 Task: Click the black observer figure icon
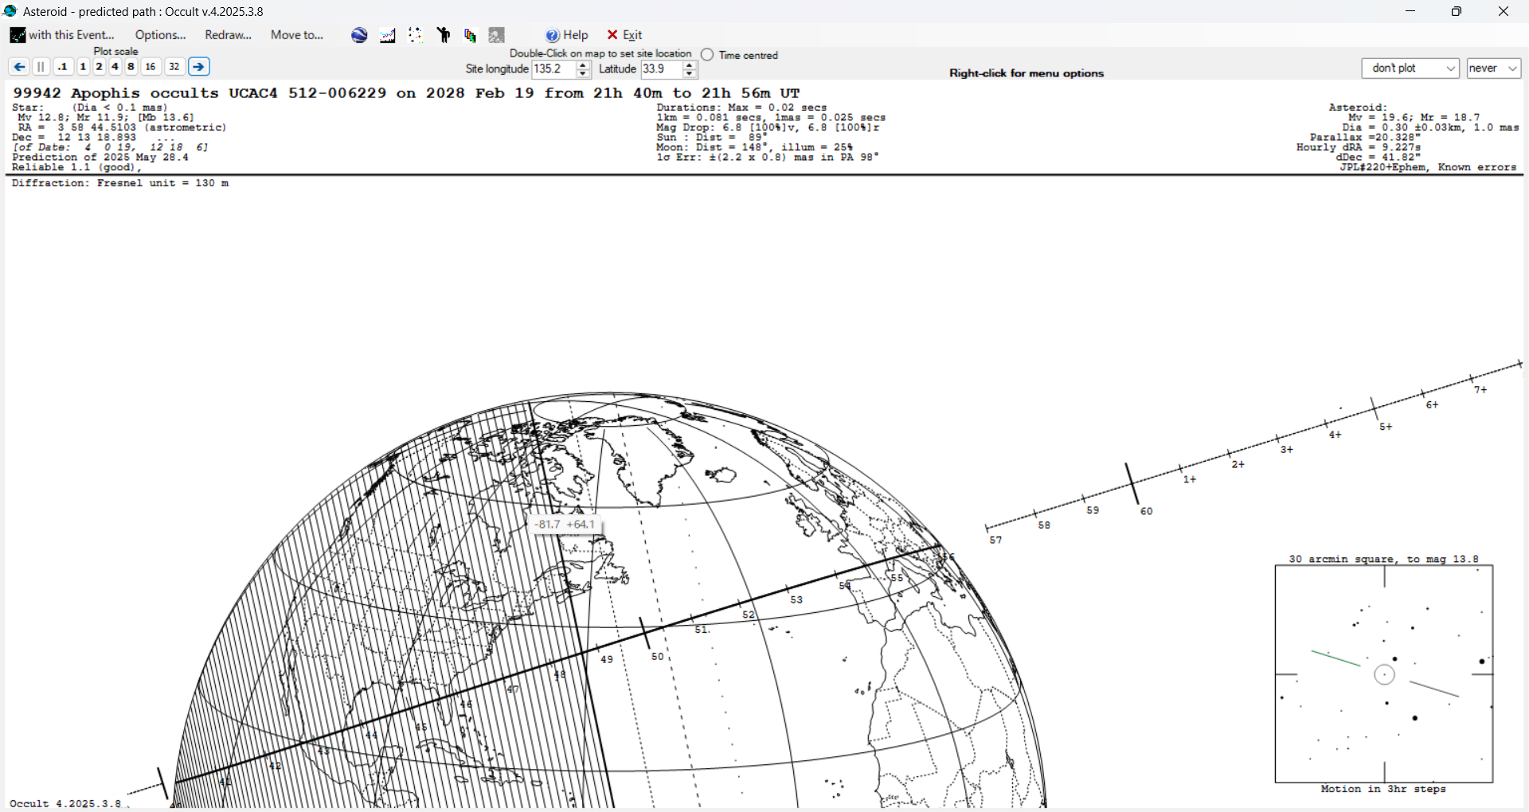click(444, 35)
